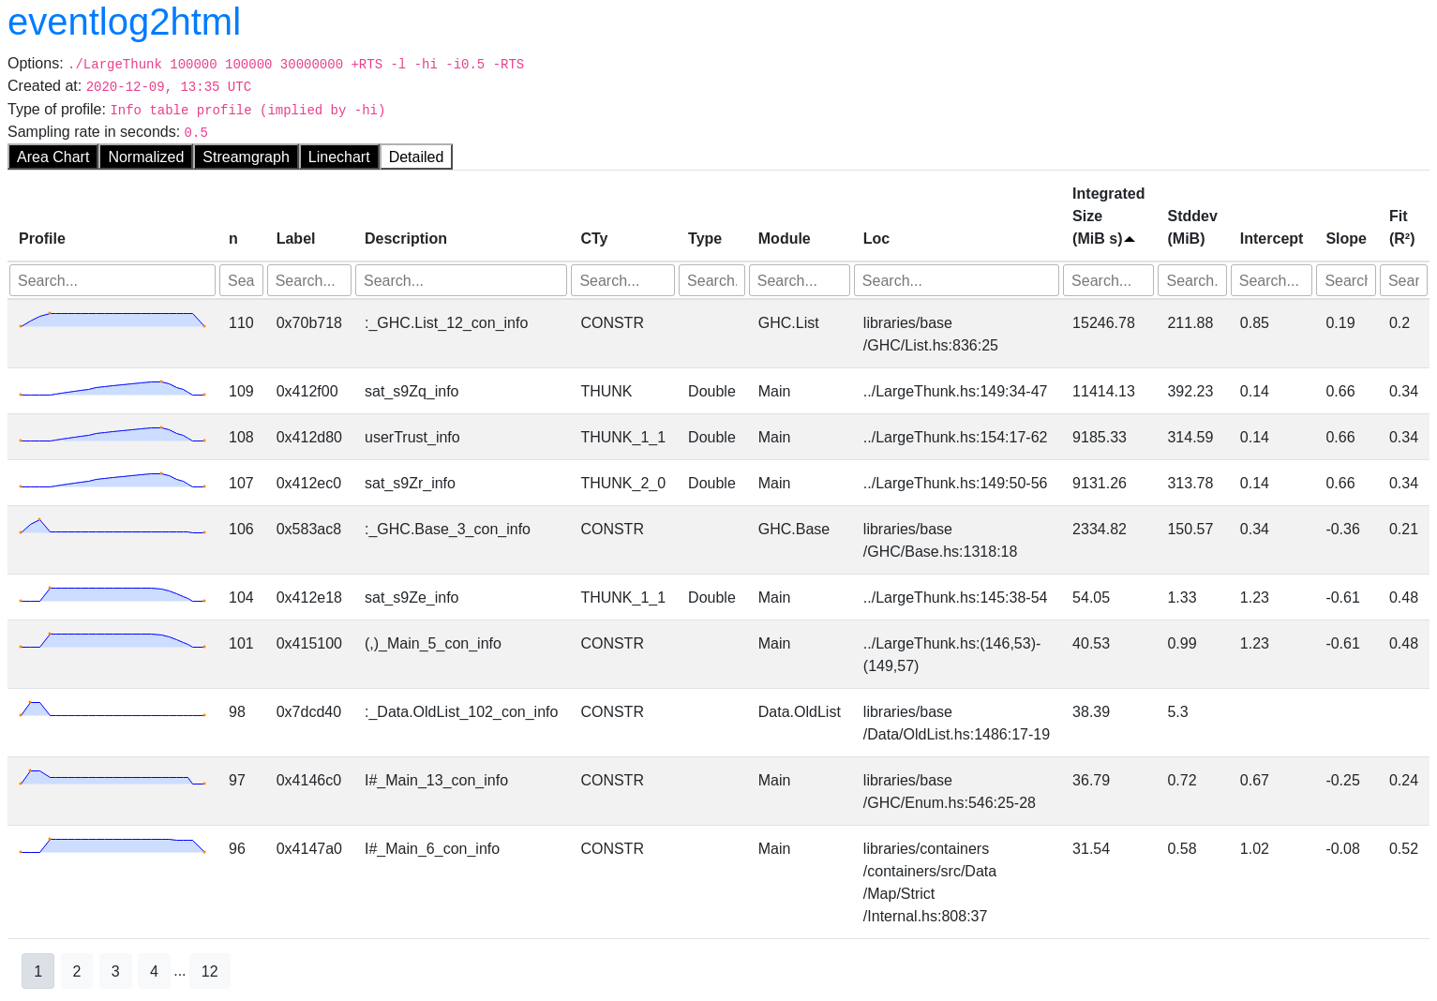Switch to the Area Chart tab
1437x1001 pixels.
53,157
